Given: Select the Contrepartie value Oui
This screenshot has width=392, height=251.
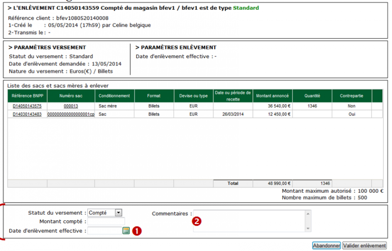Looking at the screenshot, I should (352, 114).
